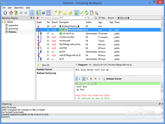
Task: Close the Repository Registry panel
Action: tap(34, 18)
